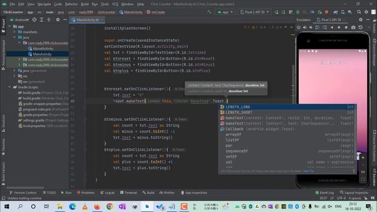Image resolution: width=377 pixels, height=212 pixels.
Task: Open the Build menu
Action: (85, 4)
